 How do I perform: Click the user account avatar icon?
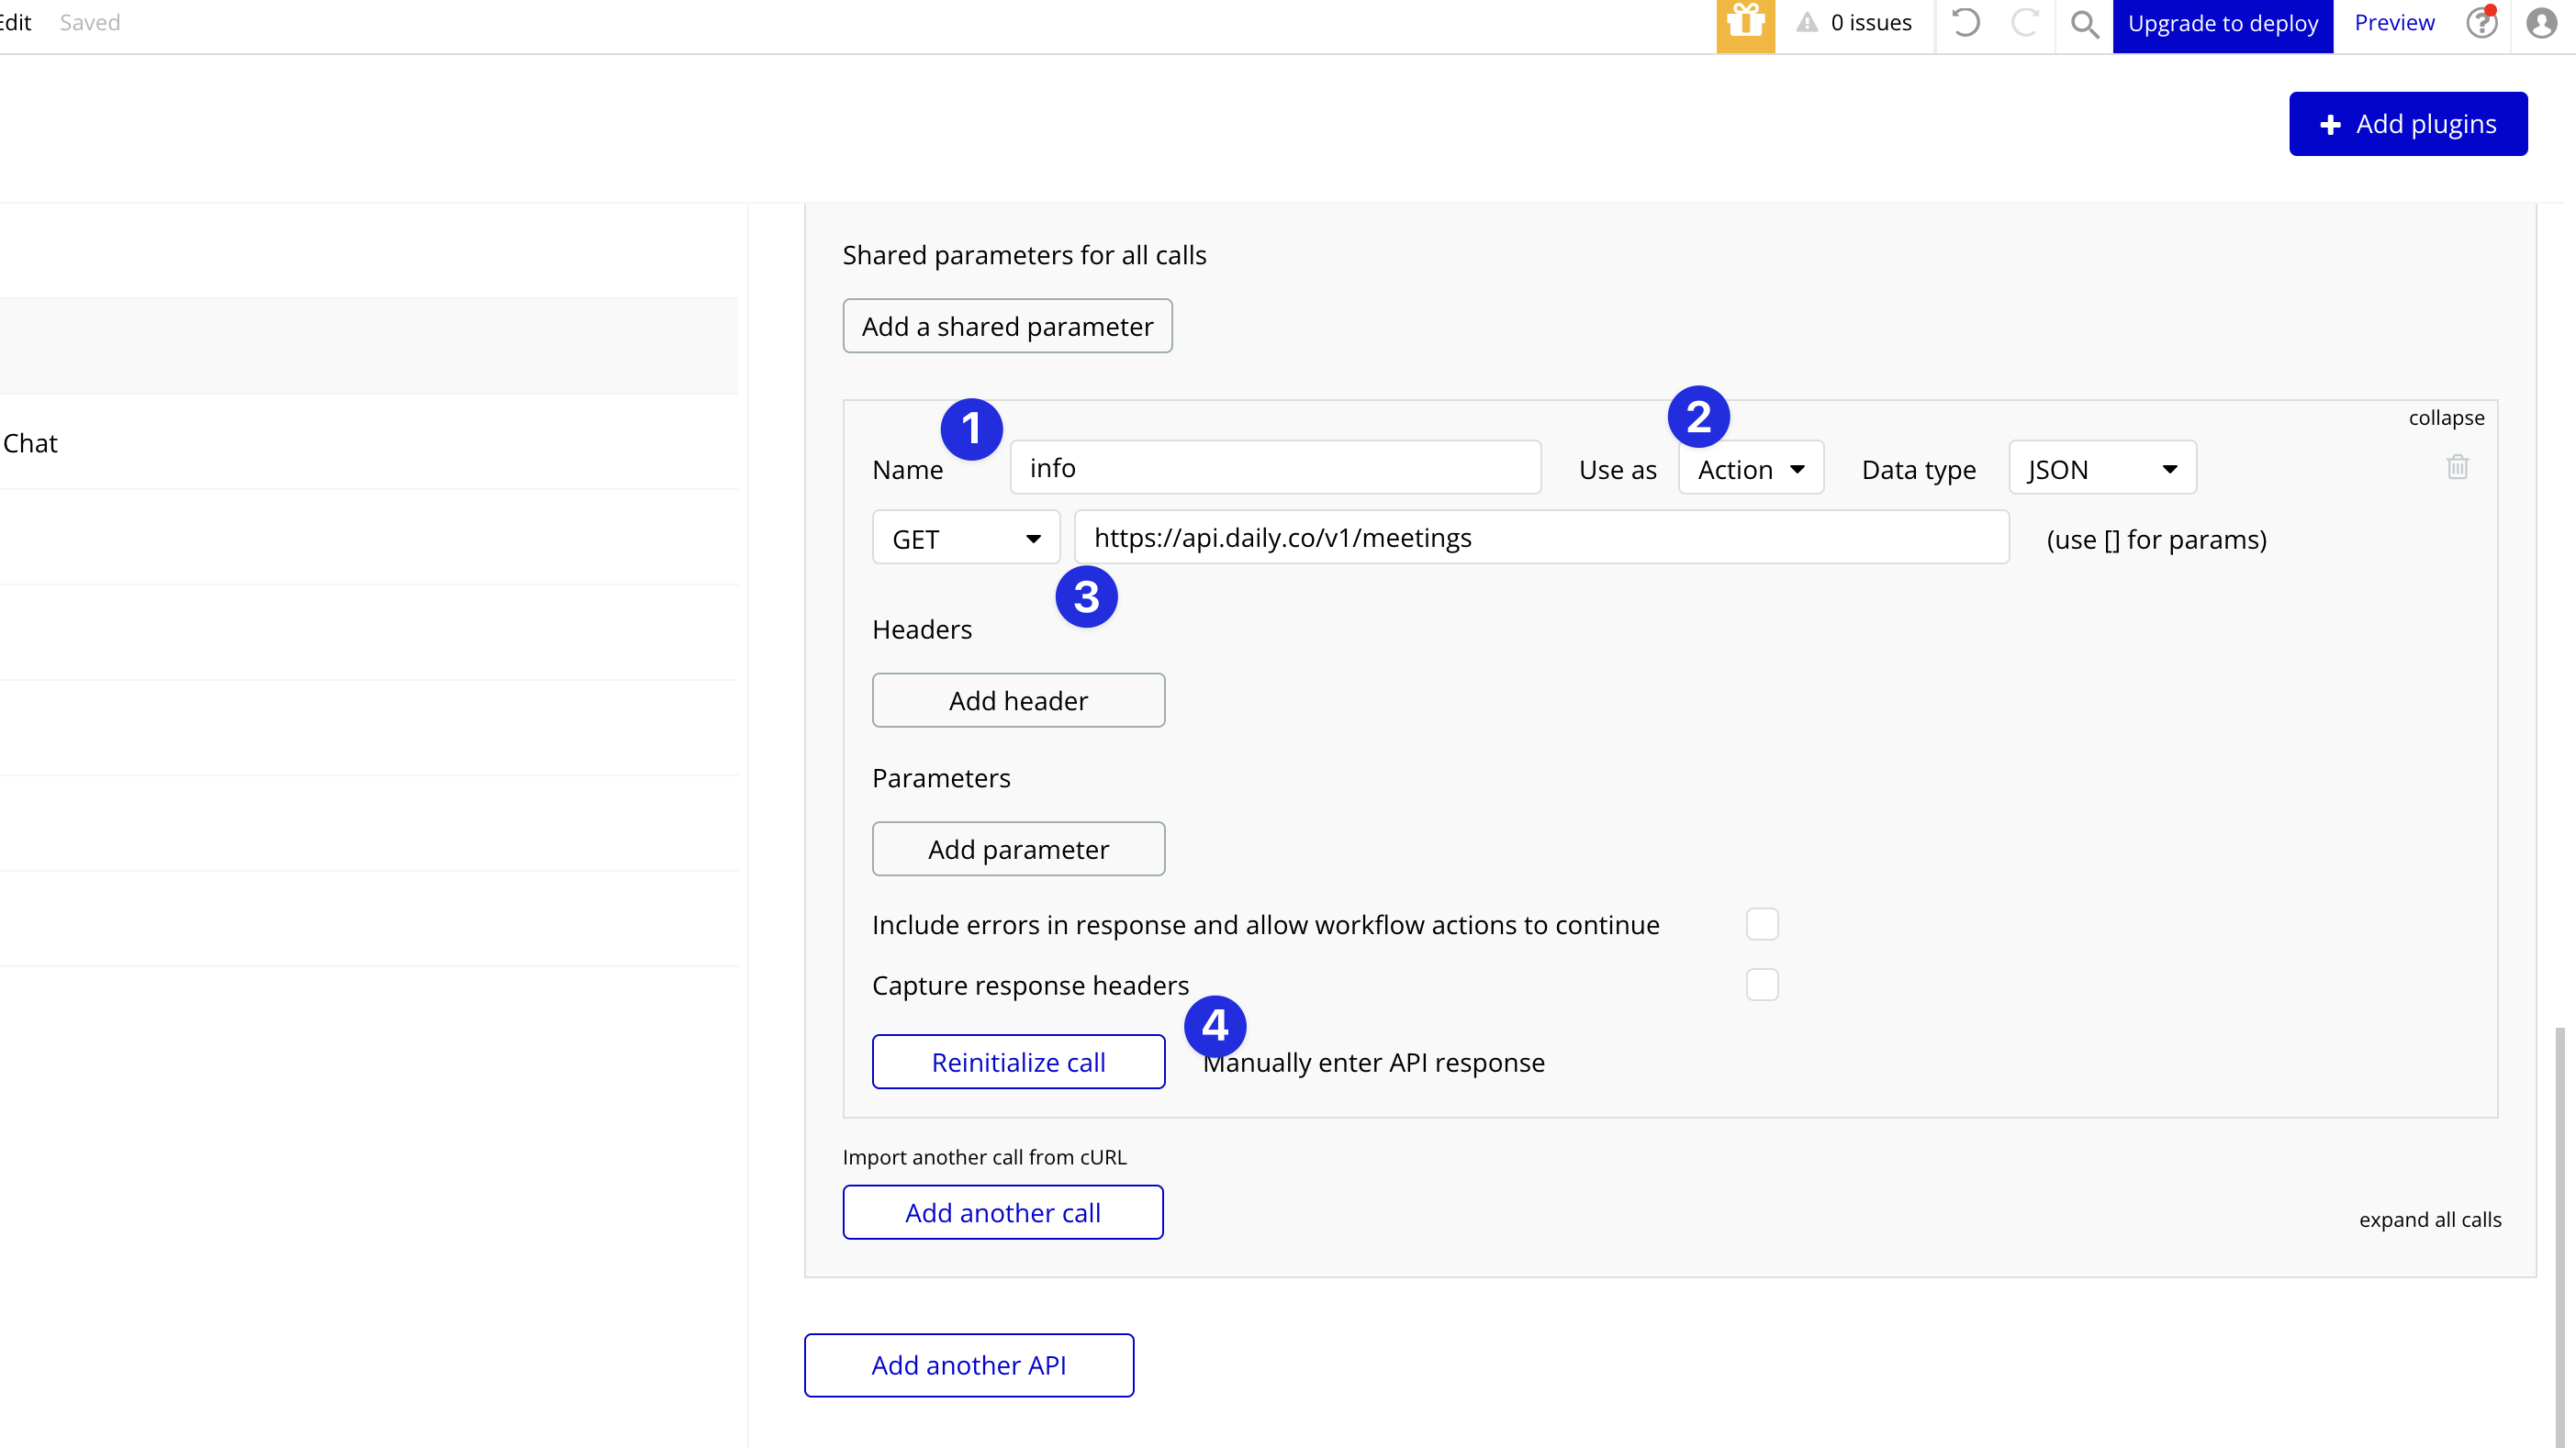[2544, 23]
